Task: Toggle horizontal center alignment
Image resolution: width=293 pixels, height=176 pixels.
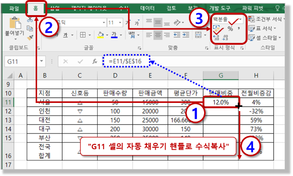Action: (158, 35)
